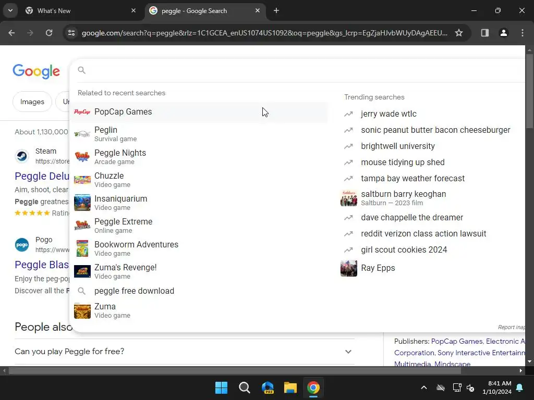Viewport: 534px width, 400px height.
Task: Click Report inappropriate predictions link
Action: [x=511, y=327]
